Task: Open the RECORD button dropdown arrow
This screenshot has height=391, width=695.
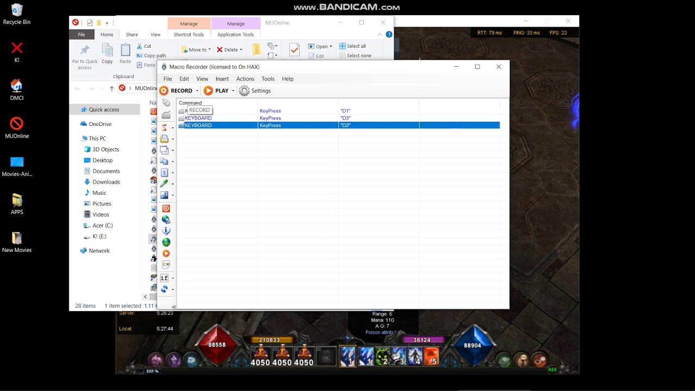Action: [197, 91]
